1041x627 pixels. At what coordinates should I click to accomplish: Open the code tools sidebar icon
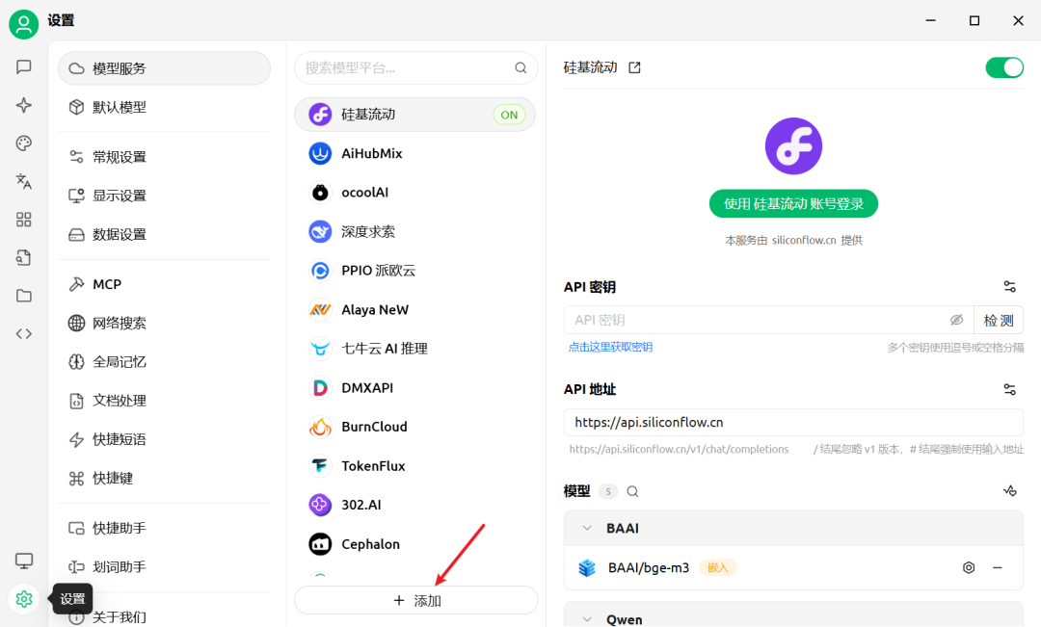point(24,334)
